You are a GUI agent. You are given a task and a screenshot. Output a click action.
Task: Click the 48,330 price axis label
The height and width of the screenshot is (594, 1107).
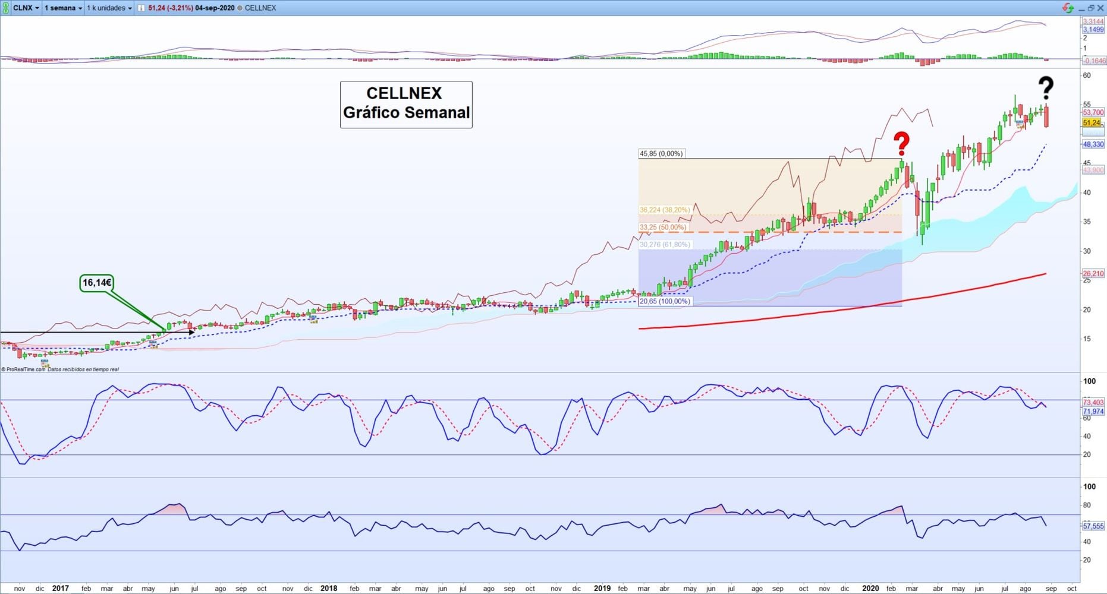[1093, 144]
